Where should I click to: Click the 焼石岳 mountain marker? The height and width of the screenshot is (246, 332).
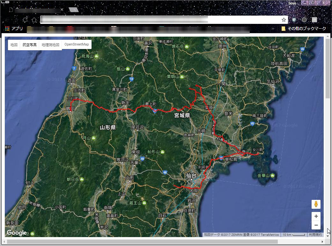(x=187, y=46)
